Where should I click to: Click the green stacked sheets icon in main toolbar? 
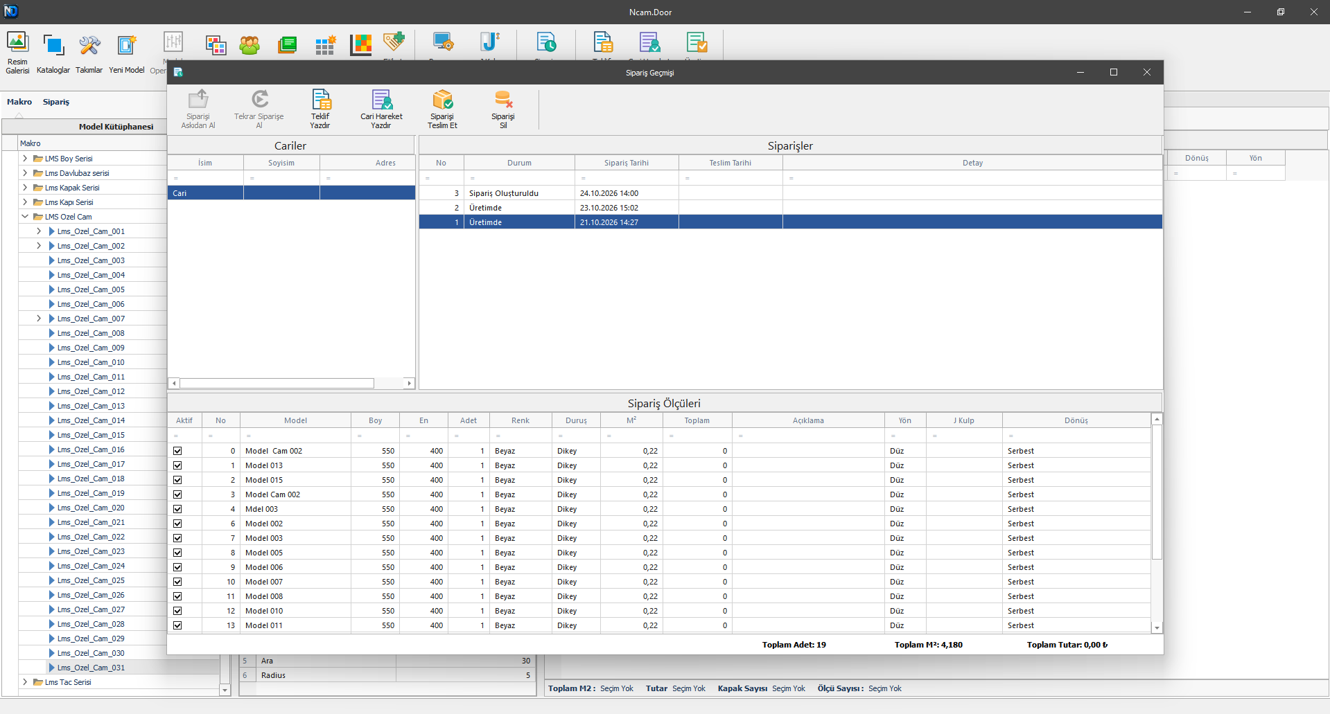point(287,45)
